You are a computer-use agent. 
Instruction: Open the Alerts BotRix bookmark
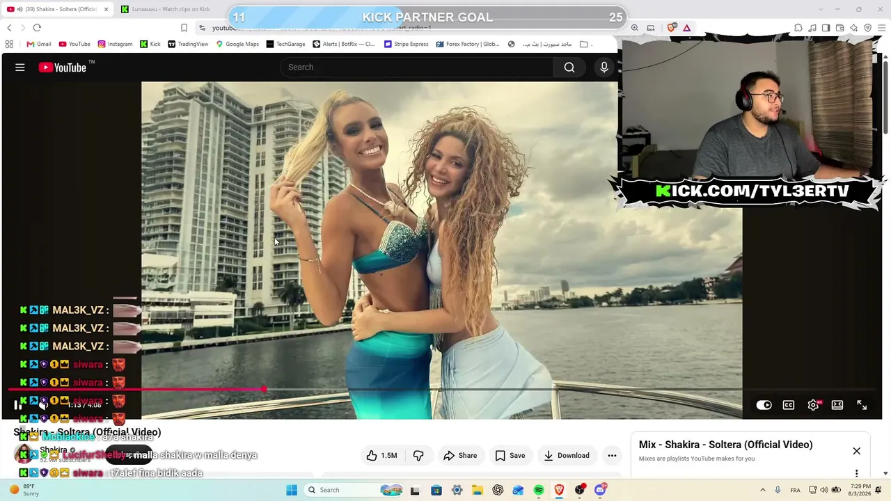click(x=344, y=44)
